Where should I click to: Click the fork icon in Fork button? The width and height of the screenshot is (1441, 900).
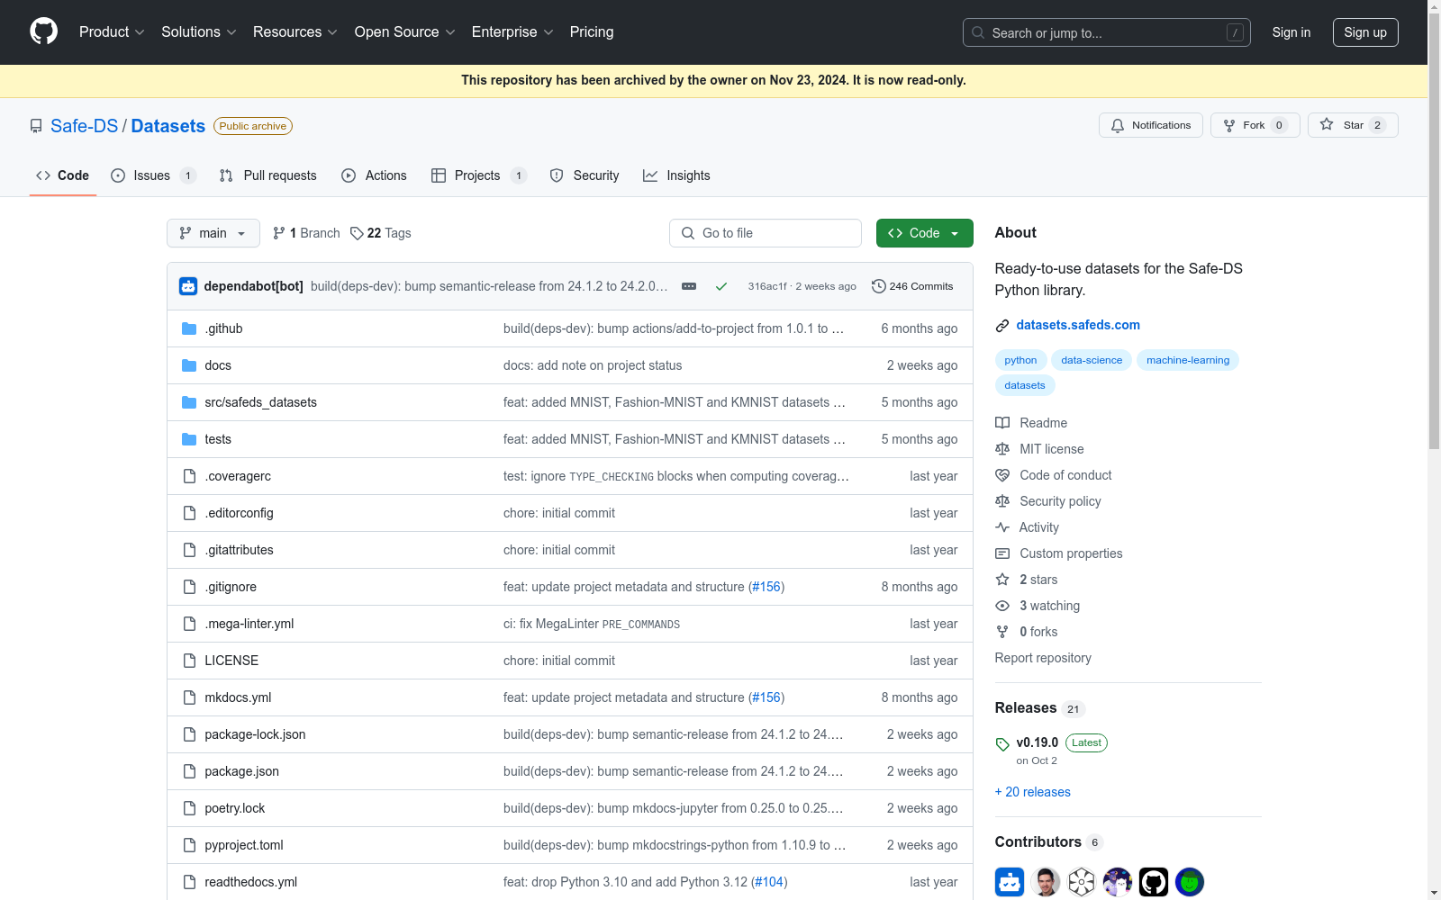click(1229, 125)
